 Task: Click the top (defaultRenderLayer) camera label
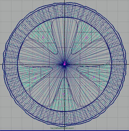click(x=62, y=128)
